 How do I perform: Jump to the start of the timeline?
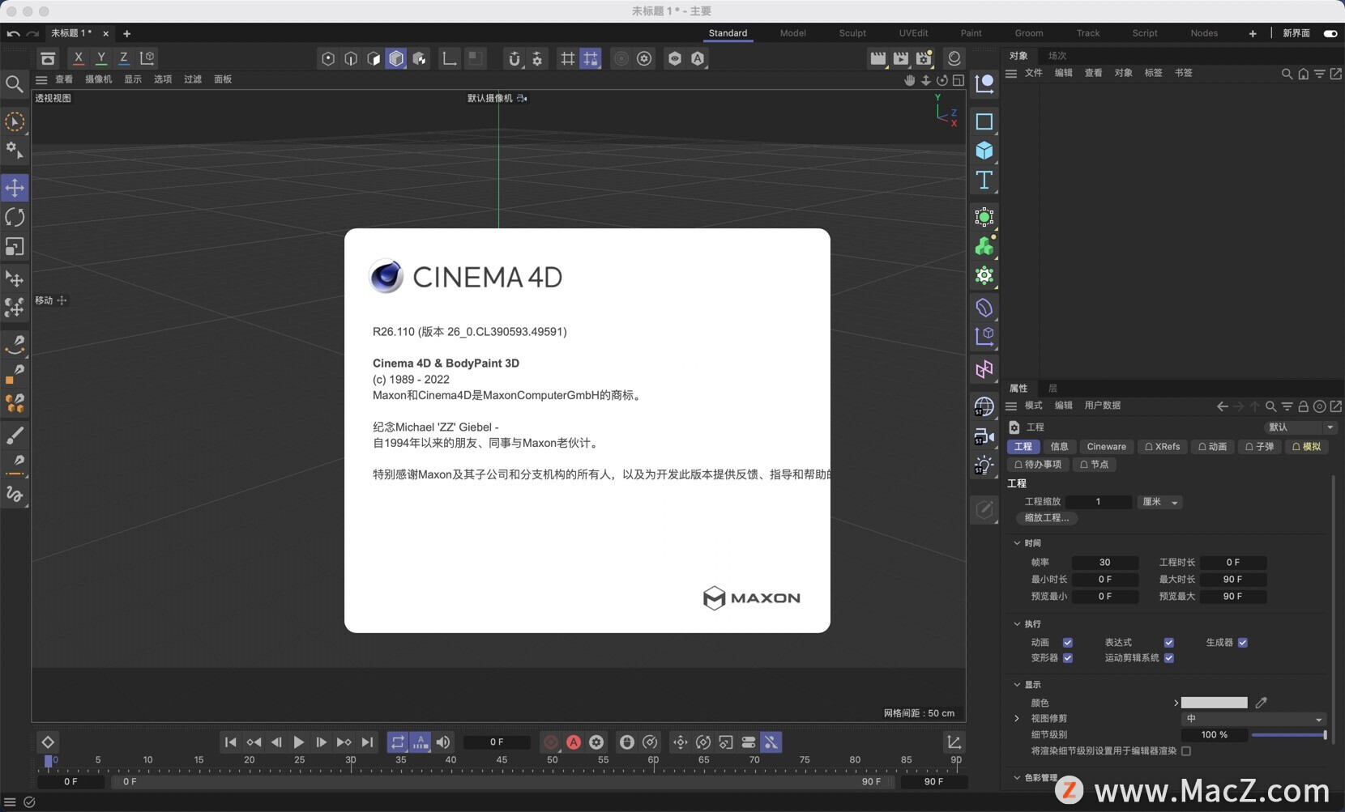click(231, 742)
